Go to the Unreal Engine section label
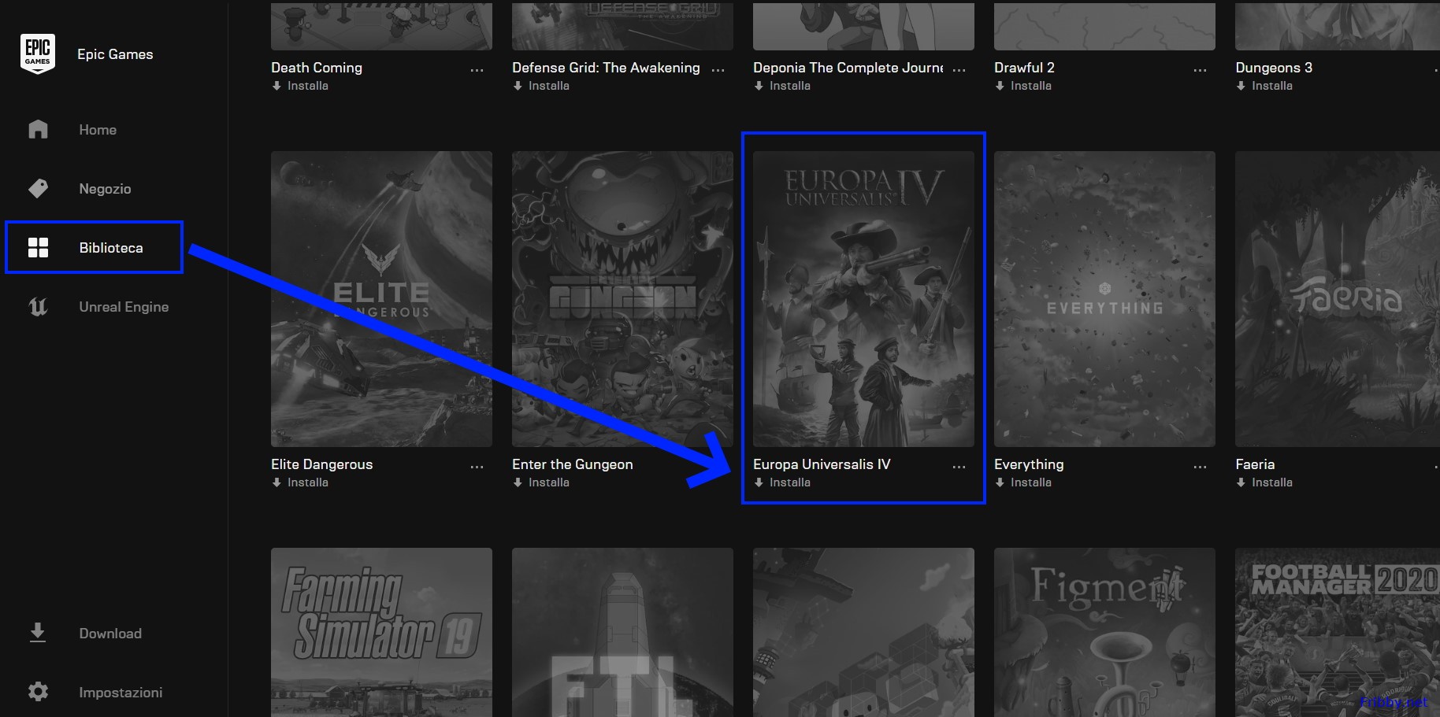This screenshot has width=1440, height=717. pyautogui.click(x=124, y=307)
